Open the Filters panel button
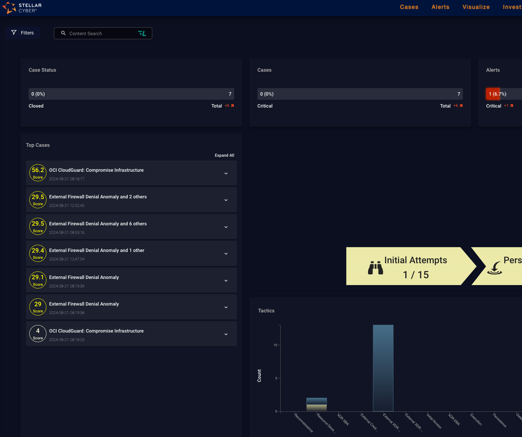Viewport: 522px width, 437px height. click(23, 33)
